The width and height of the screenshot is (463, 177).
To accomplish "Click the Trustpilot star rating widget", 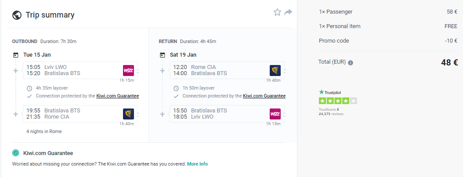I will (338, 101).
